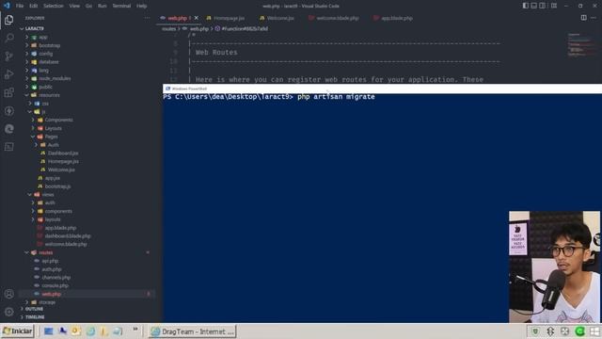Click web.php in the breadcrumb
This screenshot has width=602, height=339.
[199, 29]
